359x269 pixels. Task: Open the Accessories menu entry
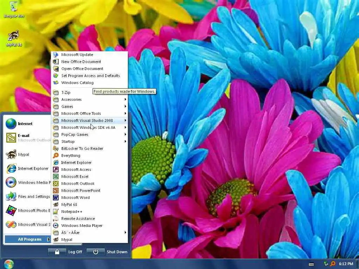point(89,99)
